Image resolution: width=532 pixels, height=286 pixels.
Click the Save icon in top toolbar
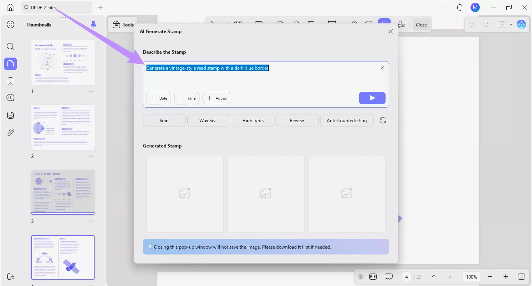point(502,25)
